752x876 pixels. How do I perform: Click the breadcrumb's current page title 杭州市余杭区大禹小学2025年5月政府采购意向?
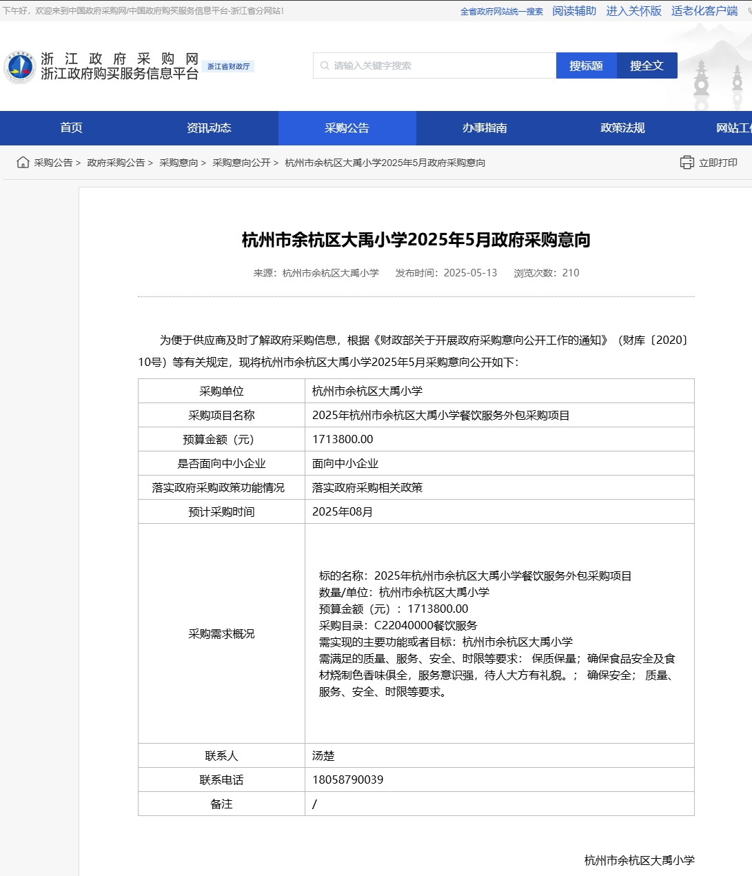coord(385,163)
